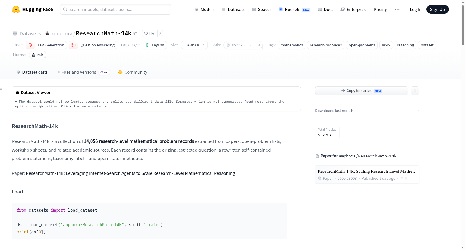The width and height of the screenshot is (465, 250).
Task: Select the Question Answering task tag
Action: point(93,45)
